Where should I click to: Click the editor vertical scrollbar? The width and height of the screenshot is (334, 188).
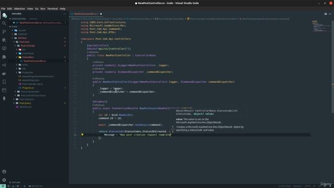332,66
